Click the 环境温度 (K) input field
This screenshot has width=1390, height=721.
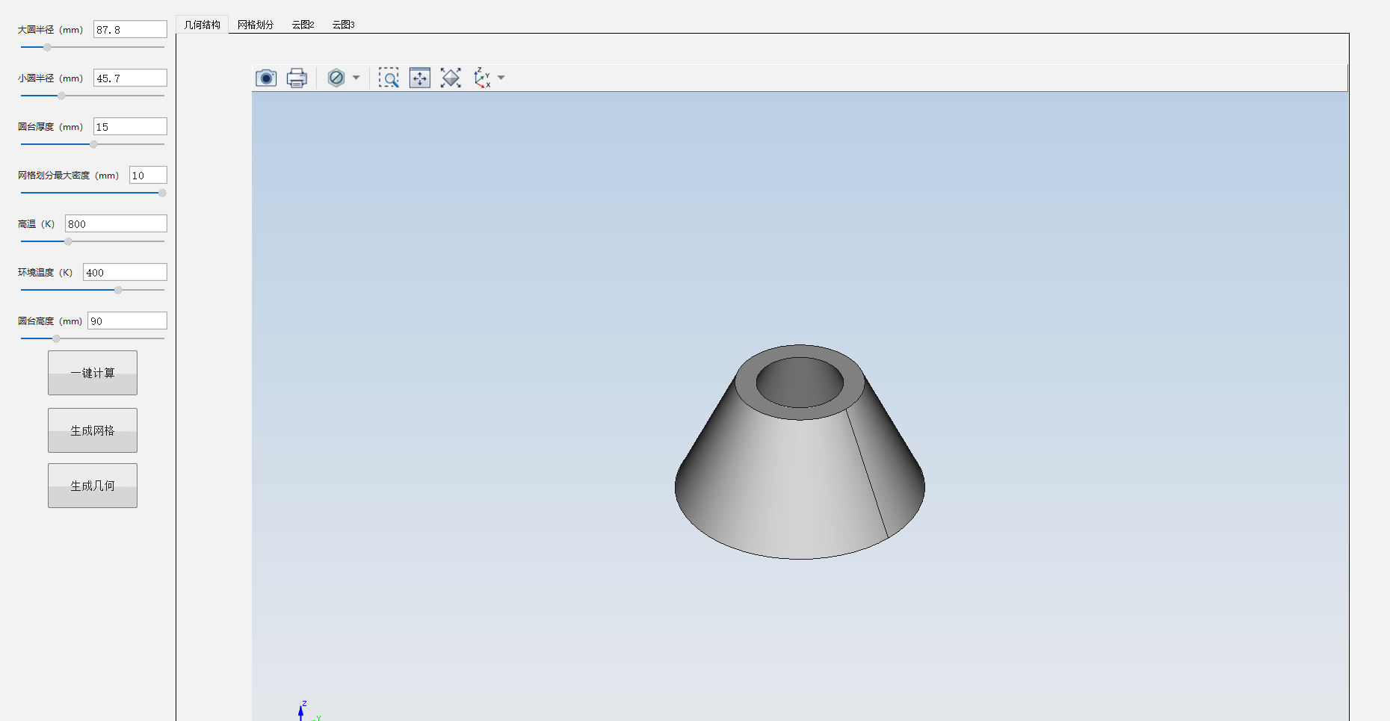click(x=125, y=272)
